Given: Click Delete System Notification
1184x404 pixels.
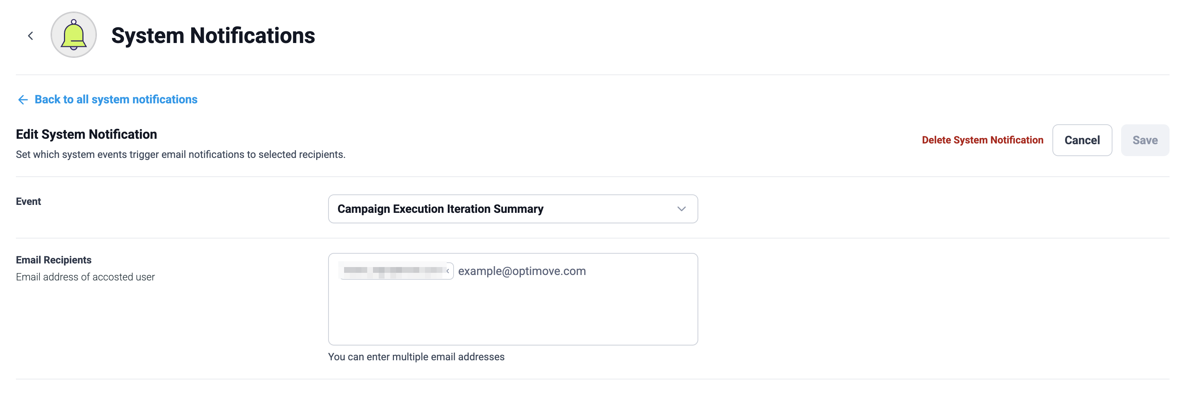Looking at the screenshot, I should [982, 140].
